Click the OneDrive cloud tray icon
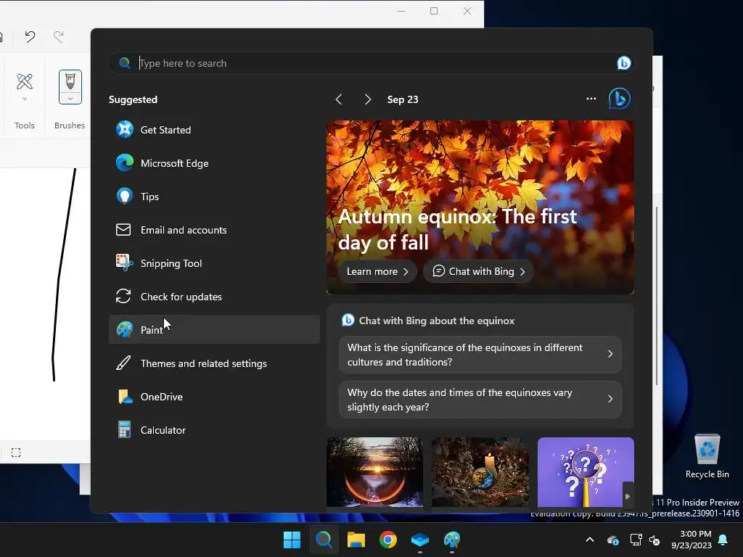743x557 pixels. [x=612, y=540]
